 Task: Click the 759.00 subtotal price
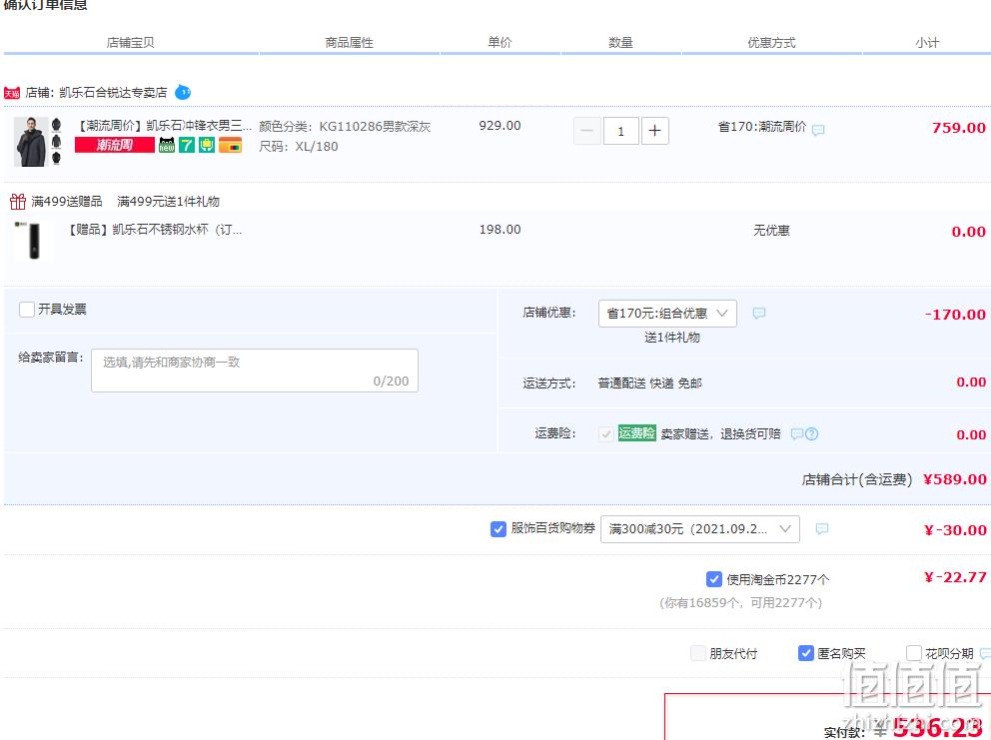coord(959,128)
